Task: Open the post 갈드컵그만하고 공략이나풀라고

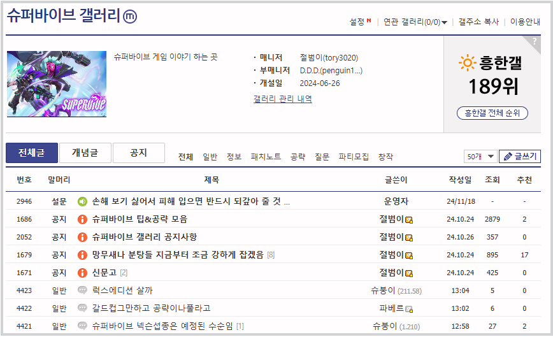Action: coord(151,308)
